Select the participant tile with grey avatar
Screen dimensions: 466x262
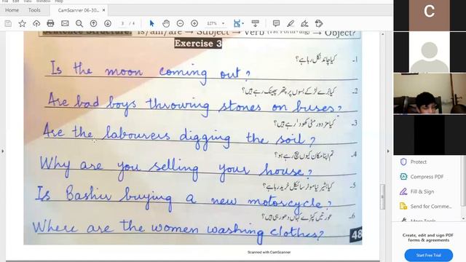(429, 52)
